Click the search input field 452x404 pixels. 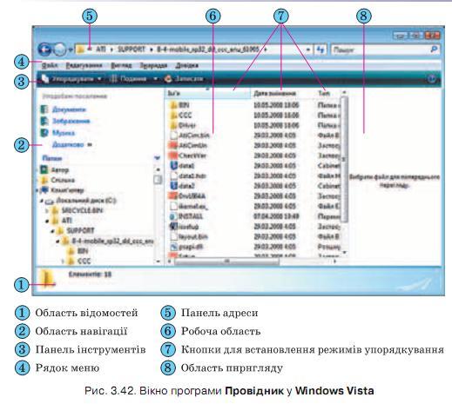381,50
